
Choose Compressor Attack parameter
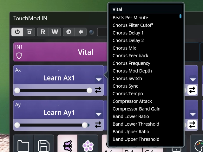[146, 101]
